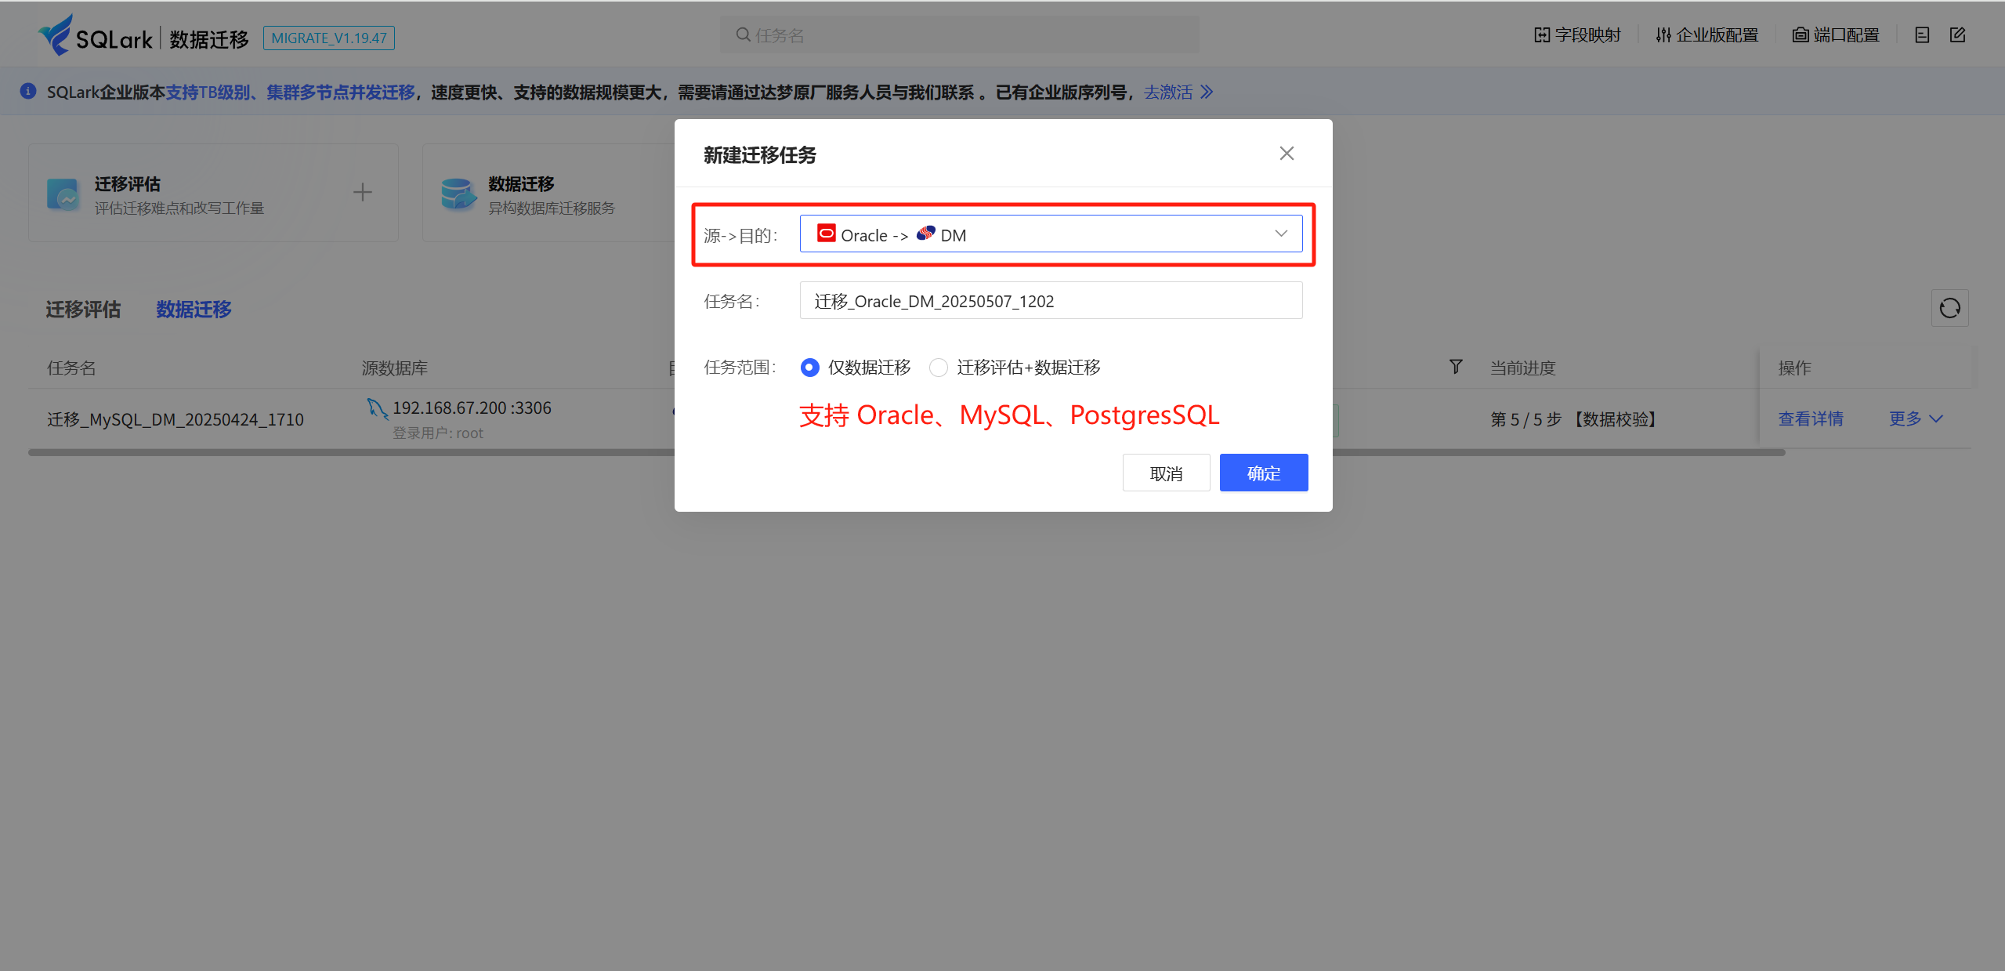The image size is (2005, 971).
Task: Open the 源->目的 Oracle -> DM dropdown
Action: tap(1051, 234)
